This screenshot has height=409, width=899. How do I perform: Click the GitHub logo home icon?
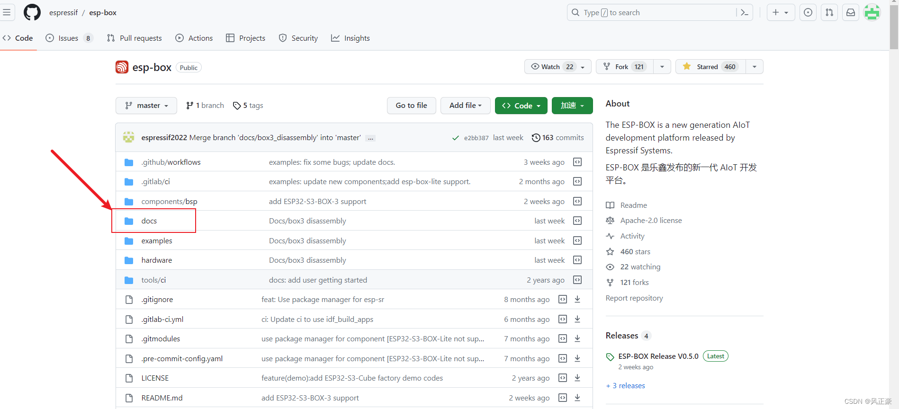pos(32,12)
